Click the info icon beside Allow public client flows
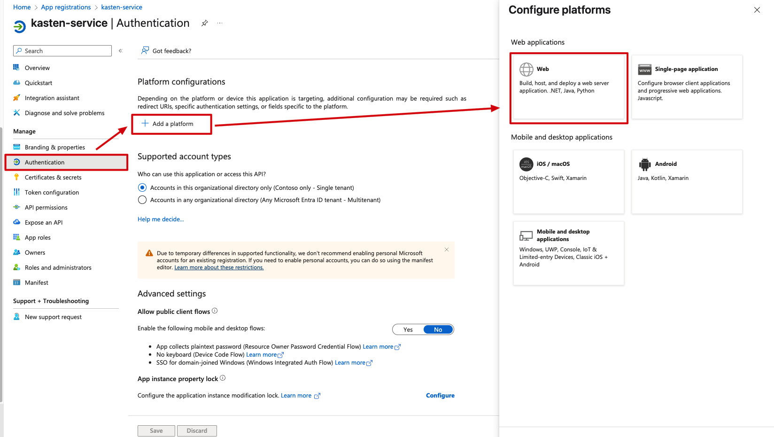 click(215, 311)
